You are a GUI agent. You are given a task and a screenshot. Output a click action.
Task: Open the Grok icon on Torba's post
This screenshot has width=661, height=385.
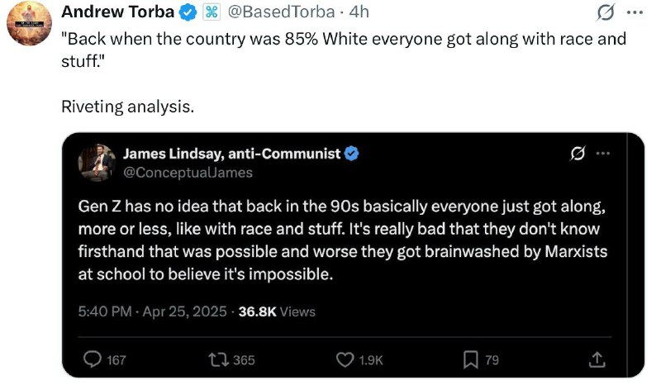[605, 12]
